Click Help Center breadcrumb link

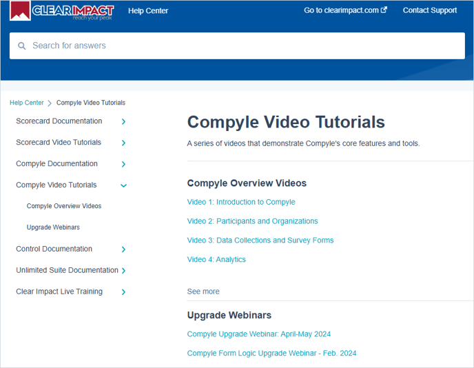tap(27, 103)
